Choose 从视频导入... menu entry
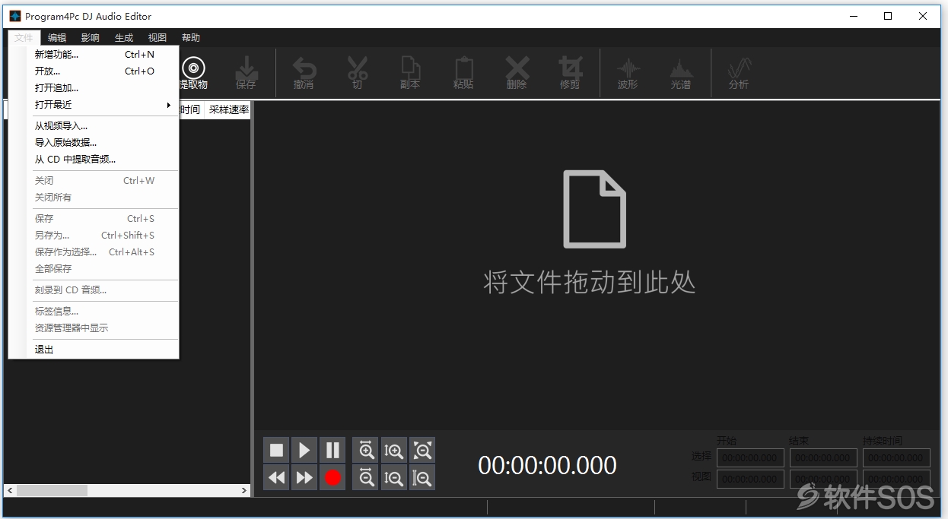This screenshot has width=948, height=519. [94, 126]
